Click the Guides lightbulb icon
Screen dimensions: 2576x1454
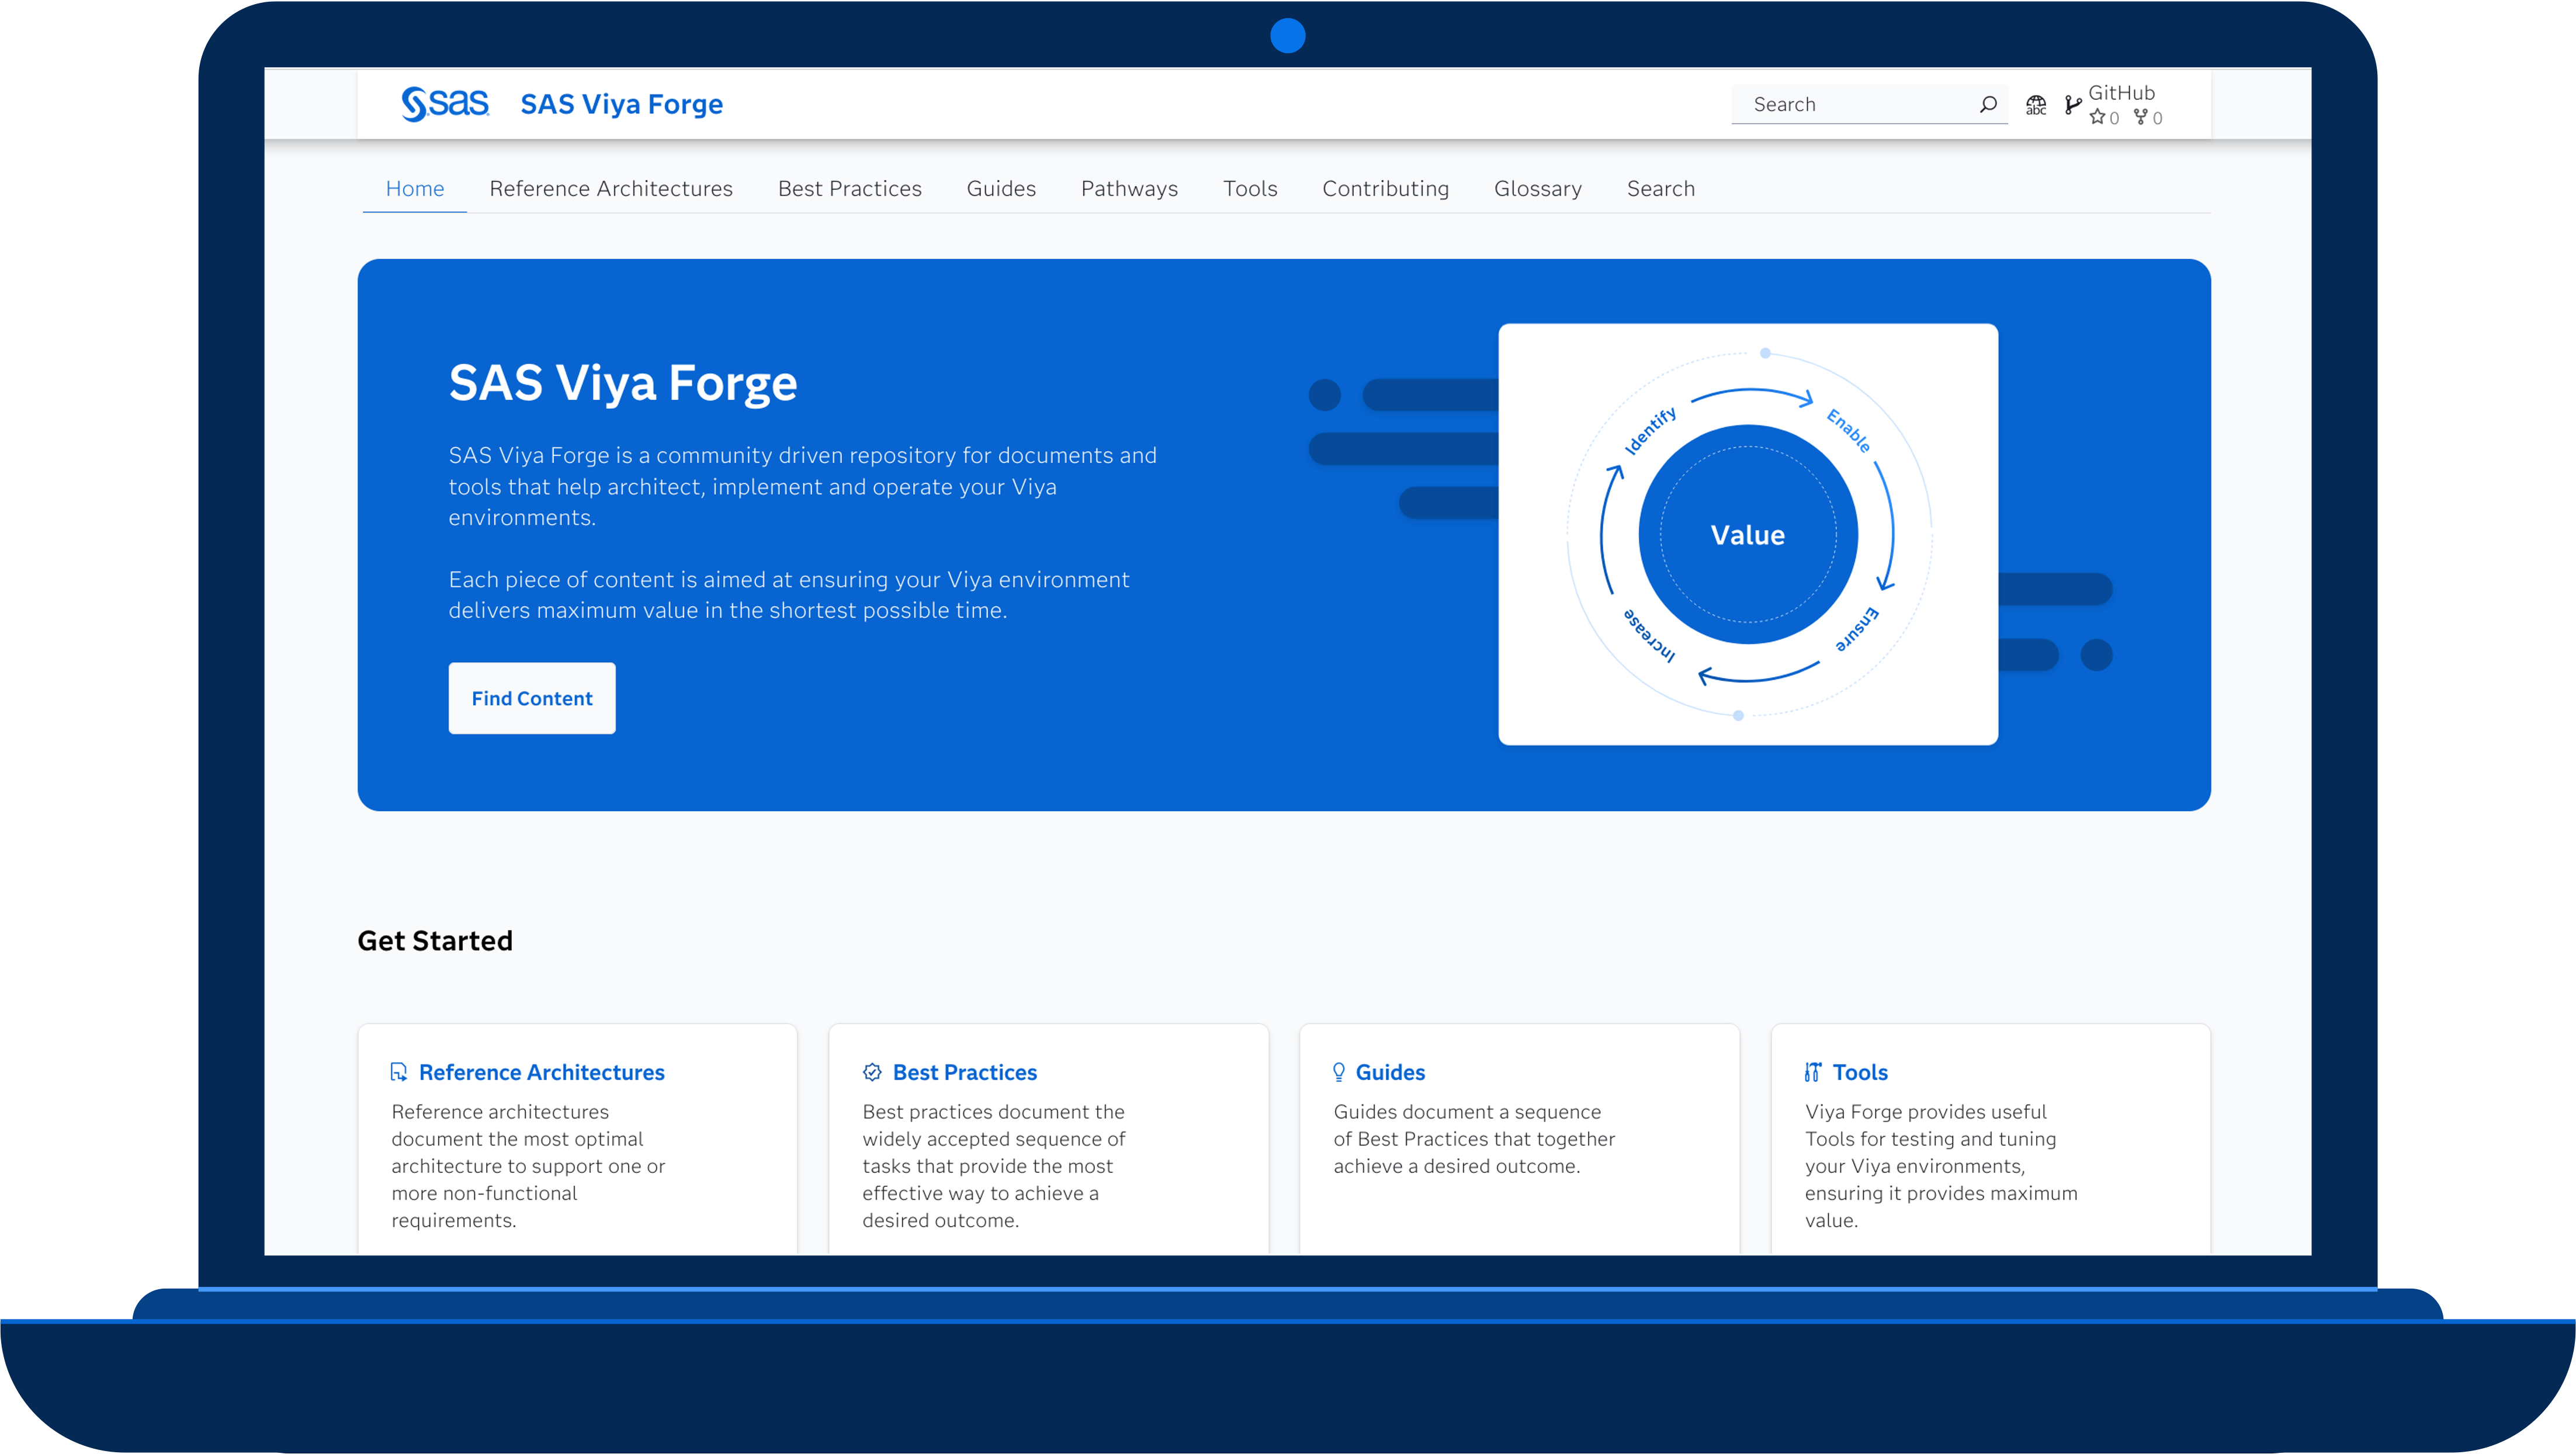[1339, 1072]
